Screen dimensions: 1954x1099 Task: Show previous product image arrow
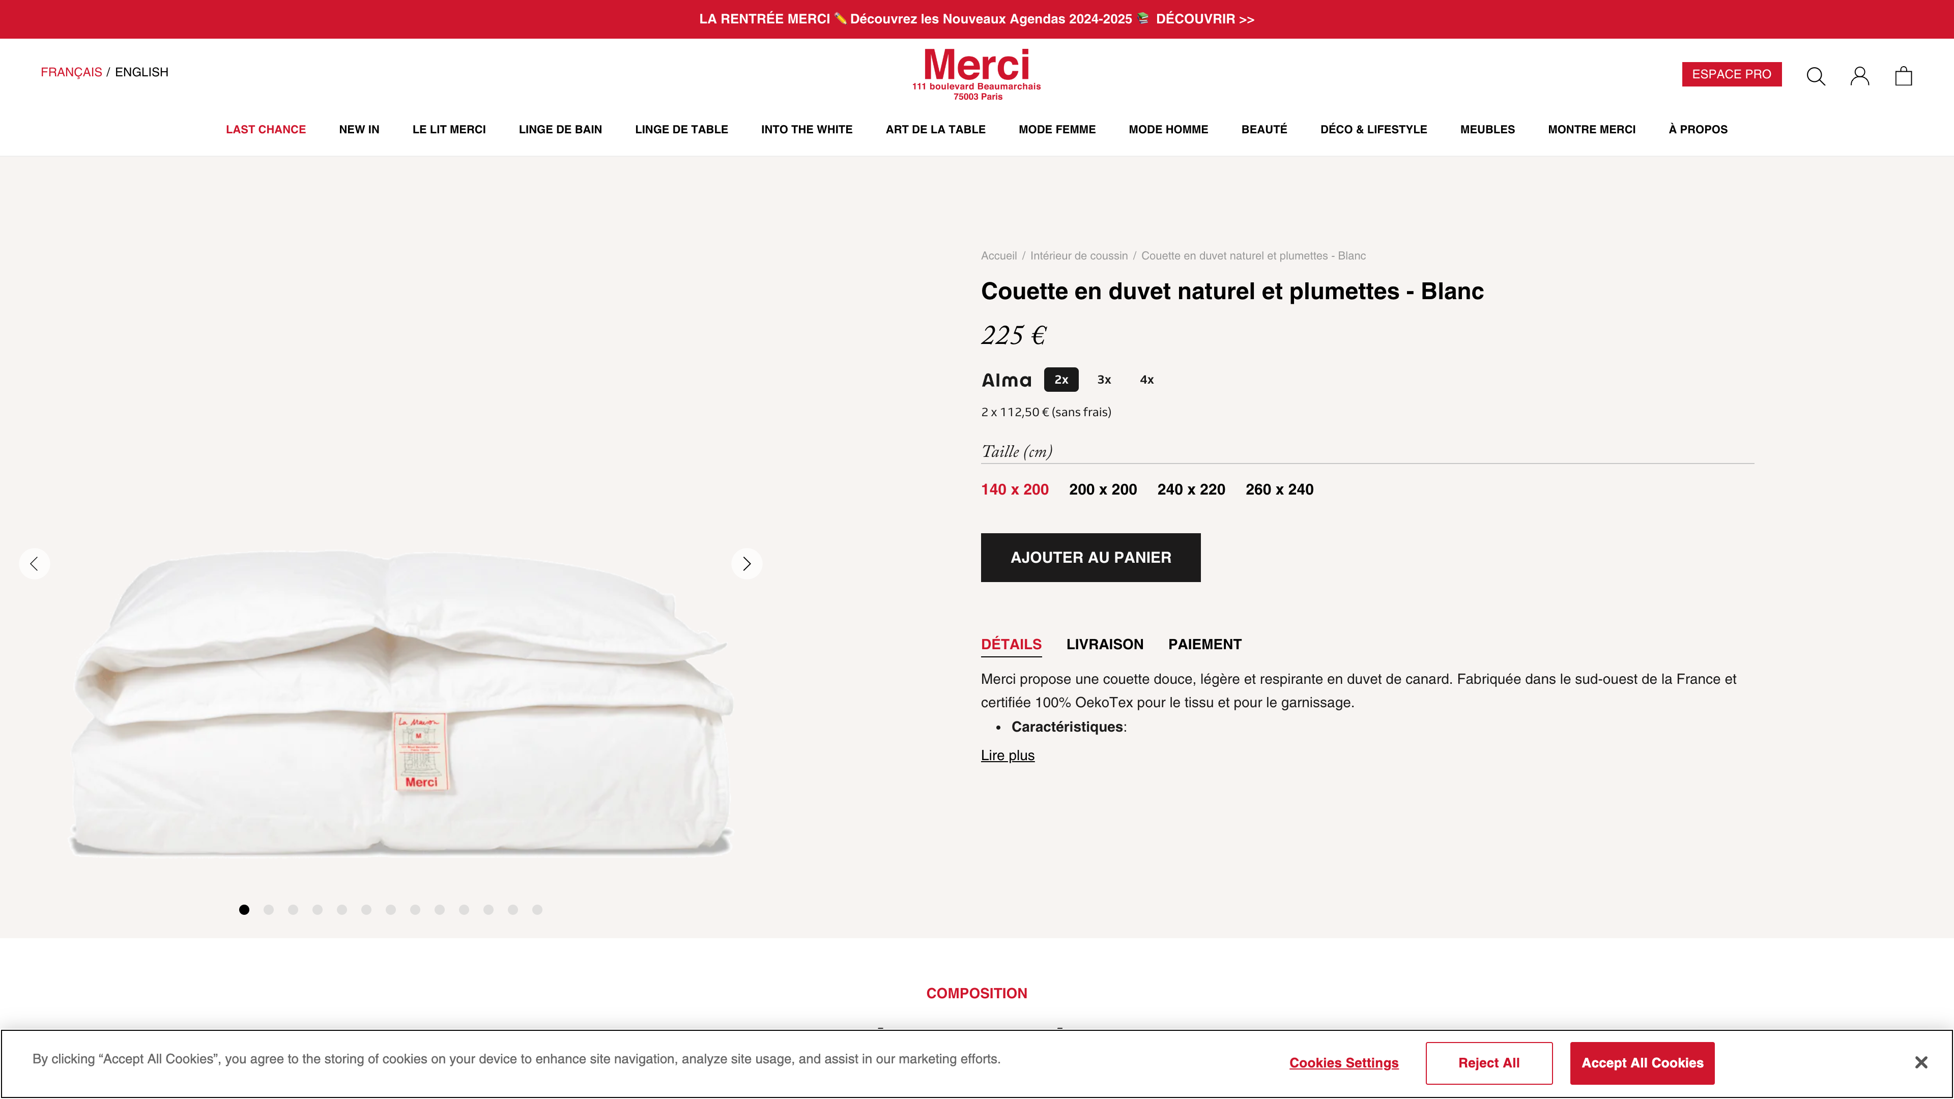pyautogui.click(x=34, y=564)
